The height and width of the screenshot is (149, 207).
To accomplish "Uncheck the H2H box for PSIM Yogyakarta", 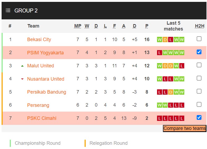I will point(199,52).
